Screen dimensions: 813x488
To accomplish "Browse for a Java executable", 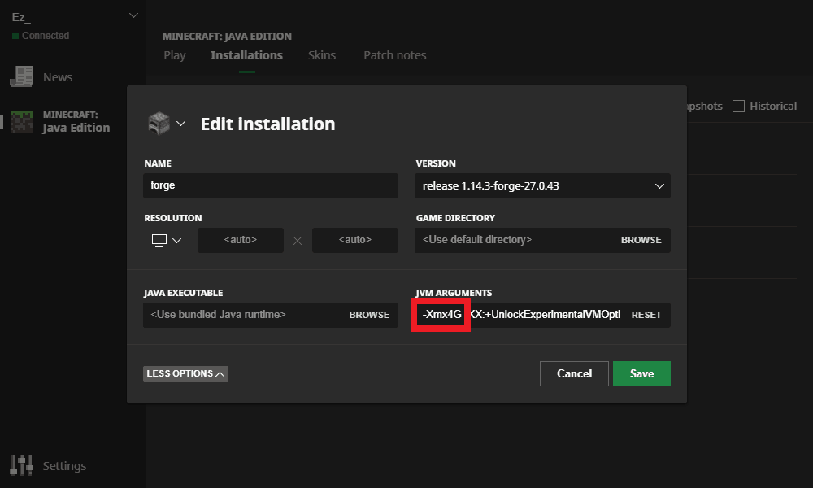I will point(369,315).
